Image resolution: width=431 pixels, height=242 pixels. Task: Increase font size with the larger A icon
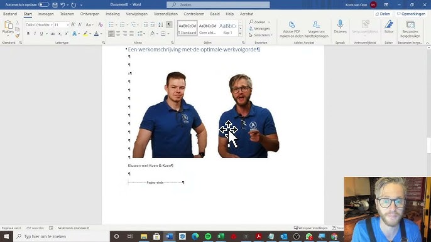73,24
